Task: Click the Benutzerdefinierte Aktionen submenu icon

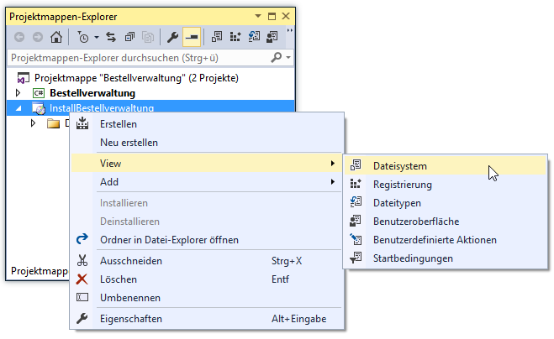Action: 356,239
